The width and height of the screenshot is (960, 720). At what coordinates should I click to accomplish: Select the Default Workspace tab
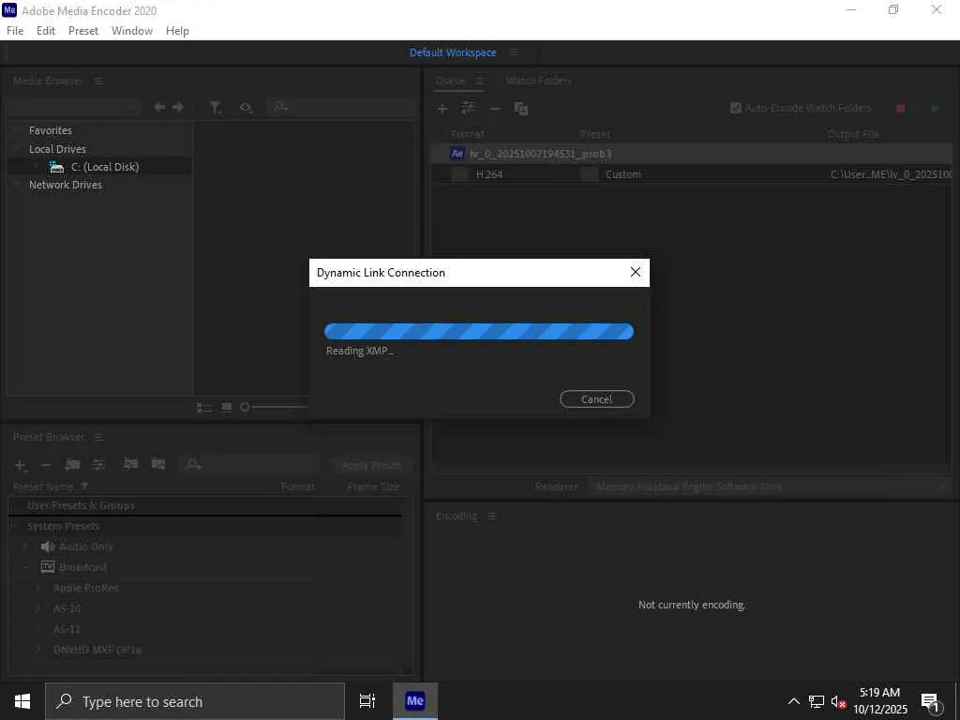[453, 52]
